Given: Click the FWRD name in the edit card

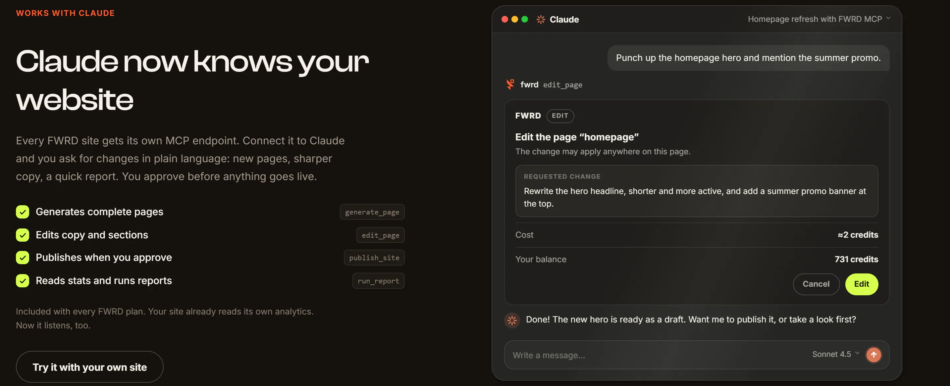Looking at the screenshot, I should (x=528, y=116).
